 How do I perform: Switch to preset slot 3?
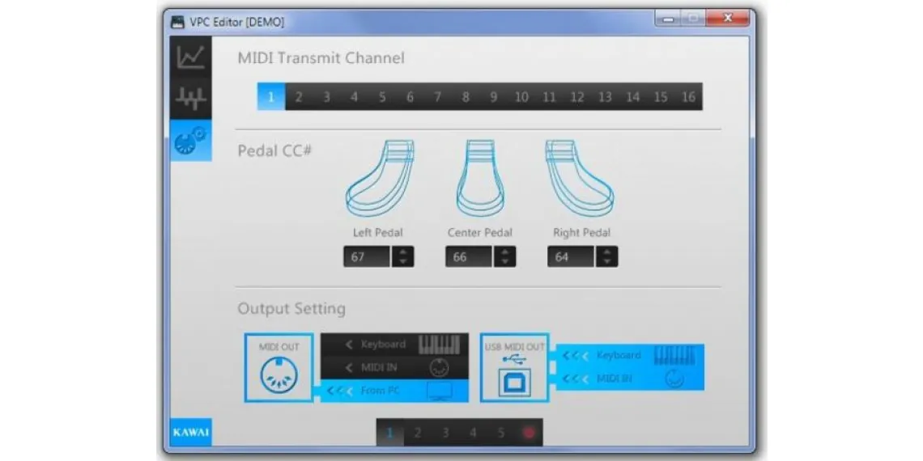[445, 433]
